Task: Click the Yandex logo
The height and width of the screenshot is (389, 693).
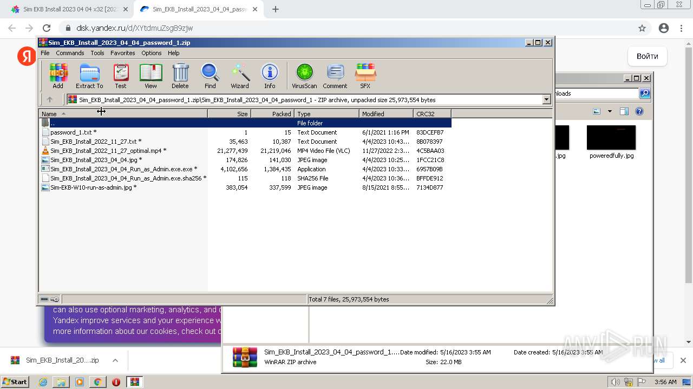Action: [27, 56]
